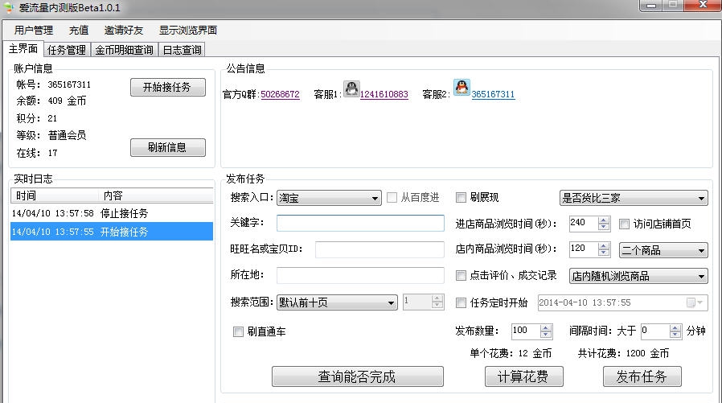Click the 普通会员 level text

point(67,135)
